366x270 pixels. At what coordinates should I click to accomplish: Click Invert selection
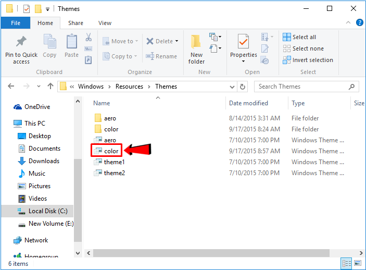308,60
